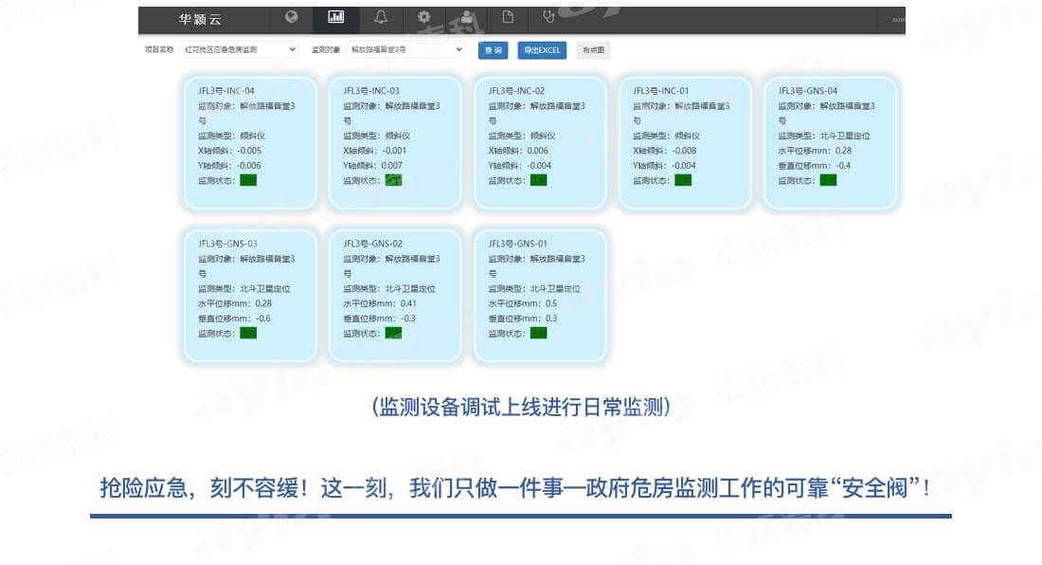Open the 布点图 layout map view
Image resolution: width=1042 pixels, height=565 pixels.
click(x=594, y=49)
